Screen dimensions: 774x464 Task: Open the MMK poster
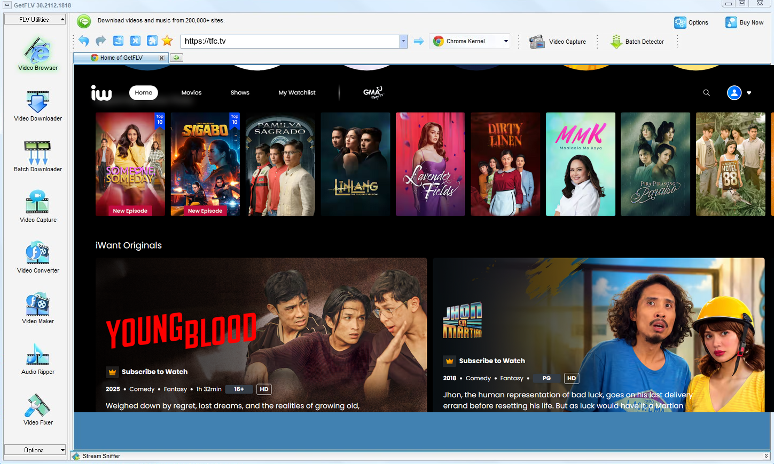pyautogui.click(x=581, y=164)
